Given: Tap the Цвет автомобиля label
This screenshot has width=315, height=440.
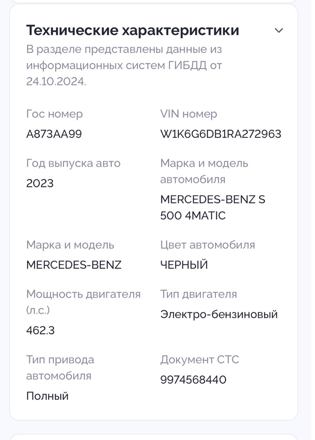Looking at the screenshot, I should (208, 245).
